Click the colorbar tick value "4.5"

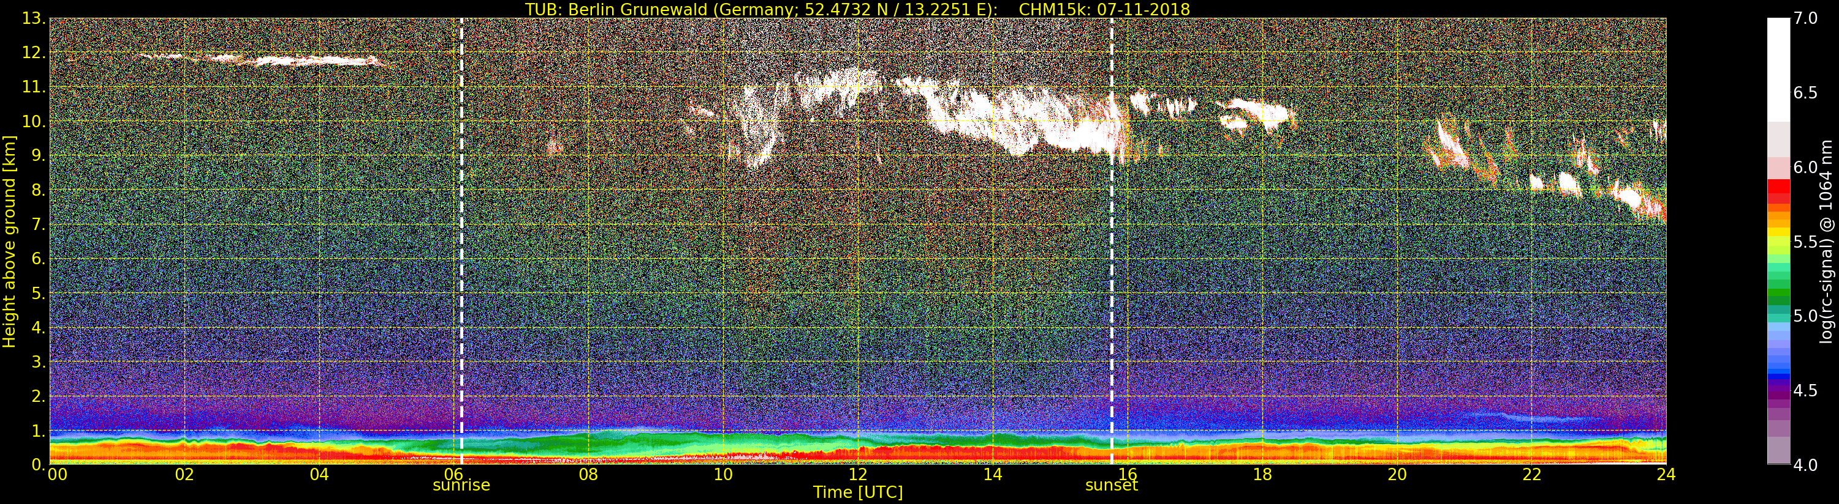pyautogui.click(x=1805, y=391)
